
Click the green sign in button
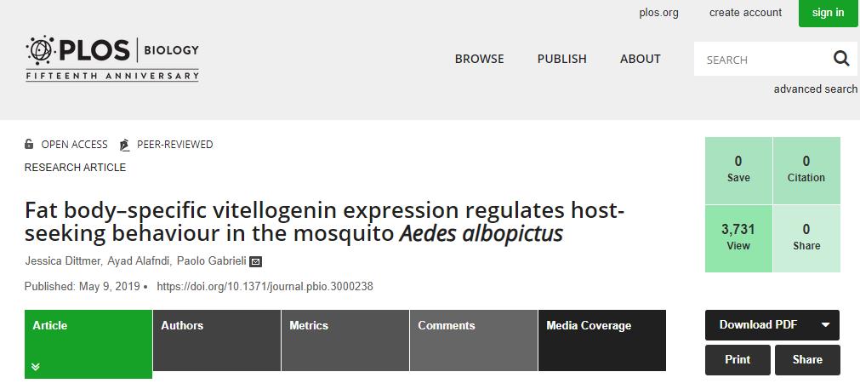828,13
